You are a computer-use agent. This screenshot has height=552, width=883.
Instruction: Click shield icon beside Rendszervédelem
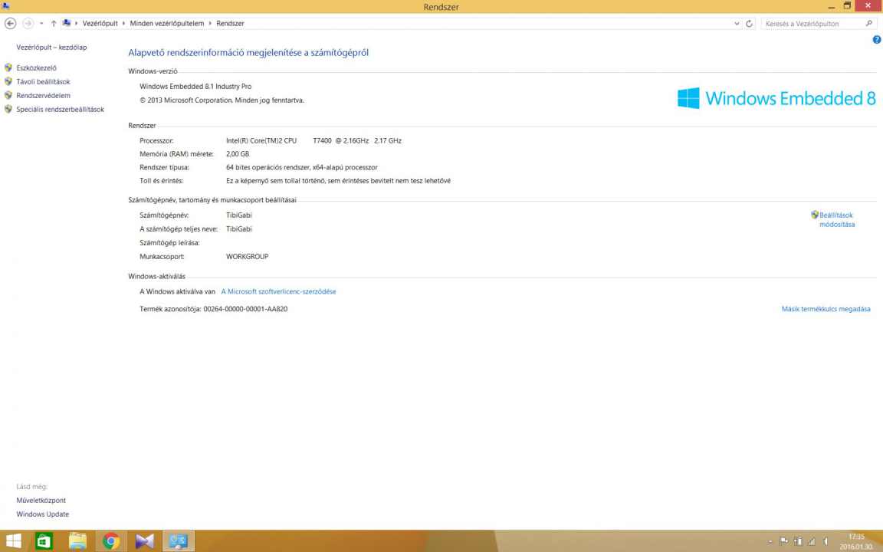pyautogui.click(x=8, y=95)
